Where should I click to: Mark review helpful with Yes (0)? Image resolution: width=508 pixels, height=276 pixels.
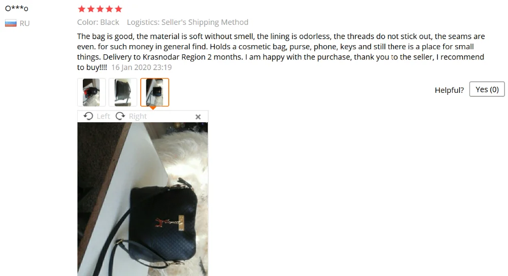coord(487,89)
